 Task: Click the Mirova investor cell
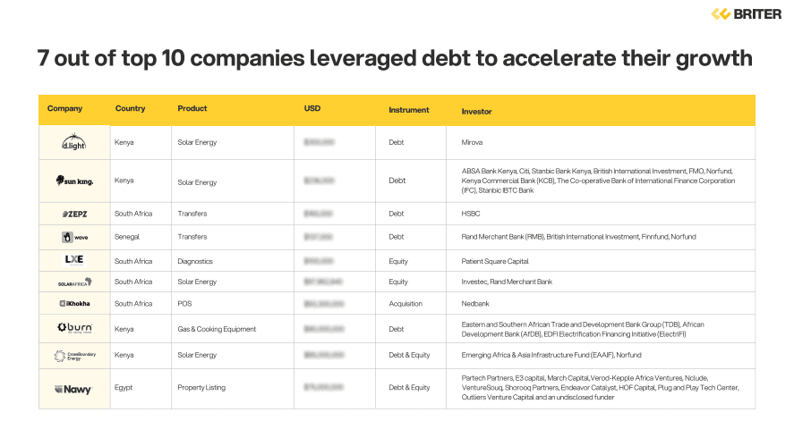[x=473, y=142]
